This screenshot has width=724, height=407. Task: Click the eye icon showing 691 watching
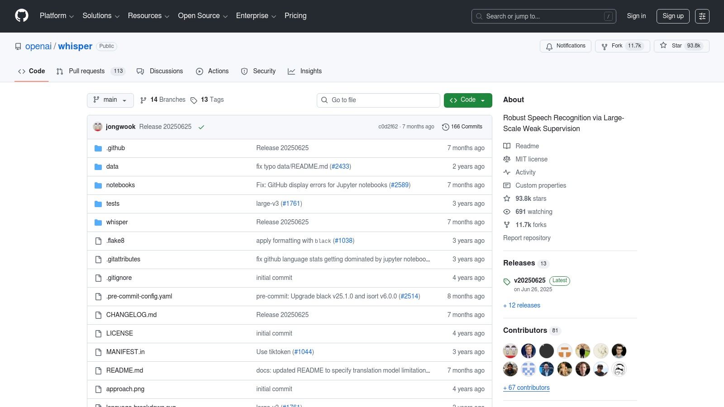pos(507,212)
